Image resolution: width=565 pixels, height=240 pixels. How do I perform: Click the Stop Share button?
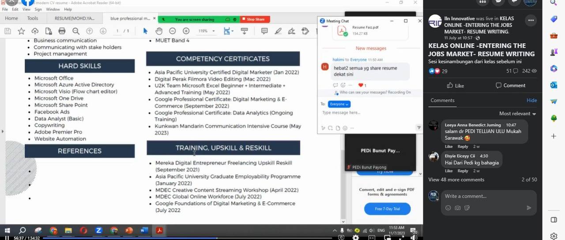point(255,19)
